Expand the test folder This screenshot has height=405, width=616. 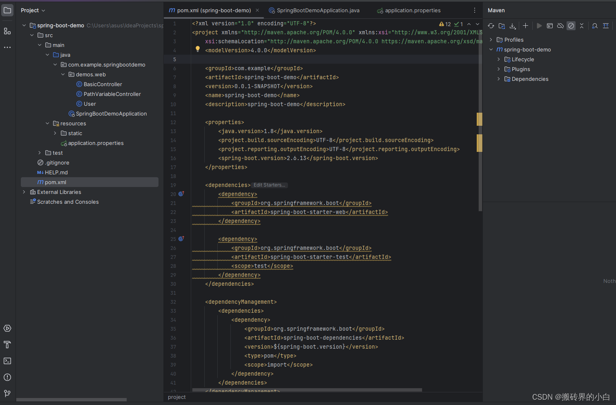[x=40, y=153]
